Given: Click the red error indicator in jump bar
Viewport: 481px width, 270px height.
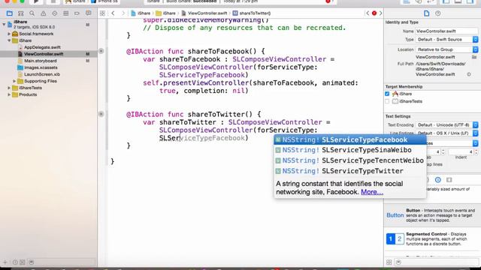Looking at the screenshot, I should coord(374,13).
